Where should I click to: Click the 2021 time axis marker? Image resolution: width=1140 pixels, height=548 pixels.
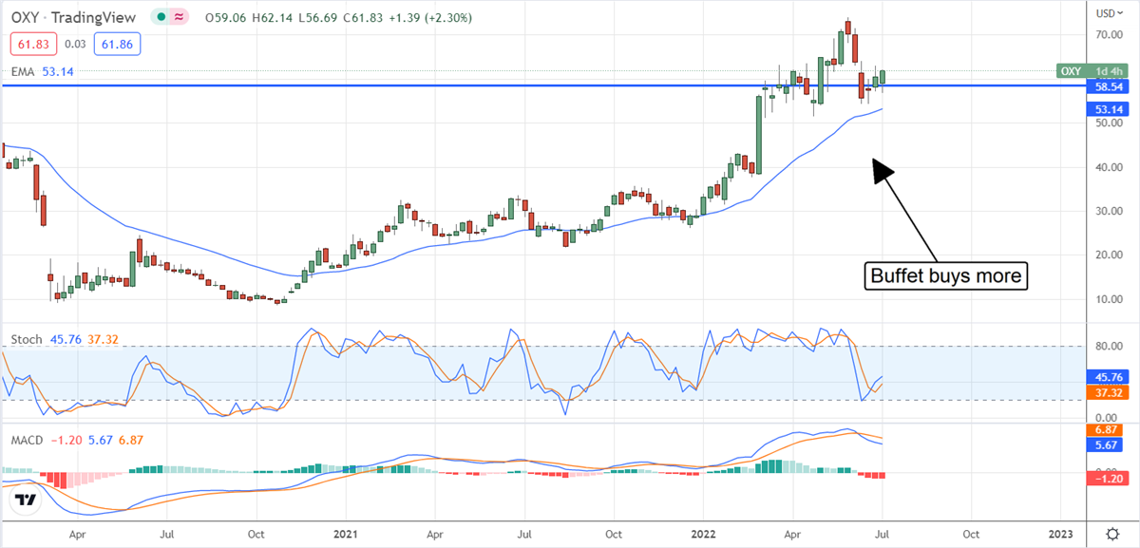[x=347, y=534]
